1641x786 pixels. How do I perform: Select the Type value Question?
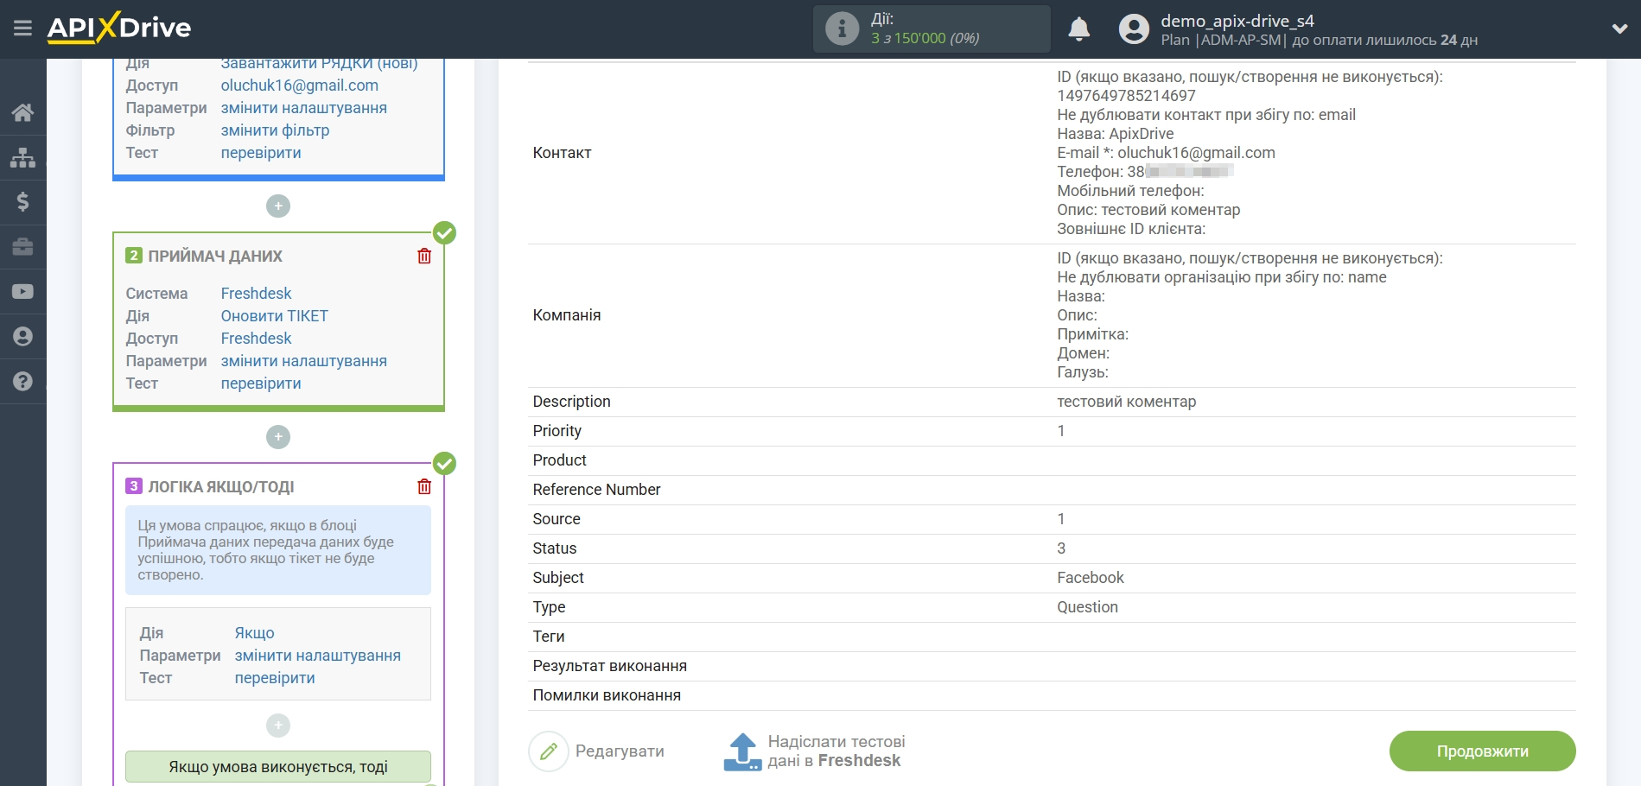1087,607
